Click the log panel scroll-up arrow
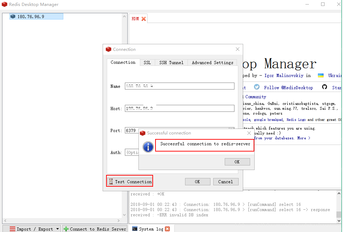This screenshot has height=232, width=343. pyautogui.click(x=339, y=193)
